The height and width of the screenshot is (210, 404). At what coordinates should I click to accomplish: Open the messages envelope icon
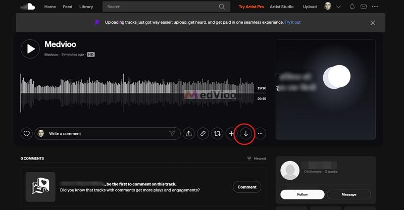point(364,7)
